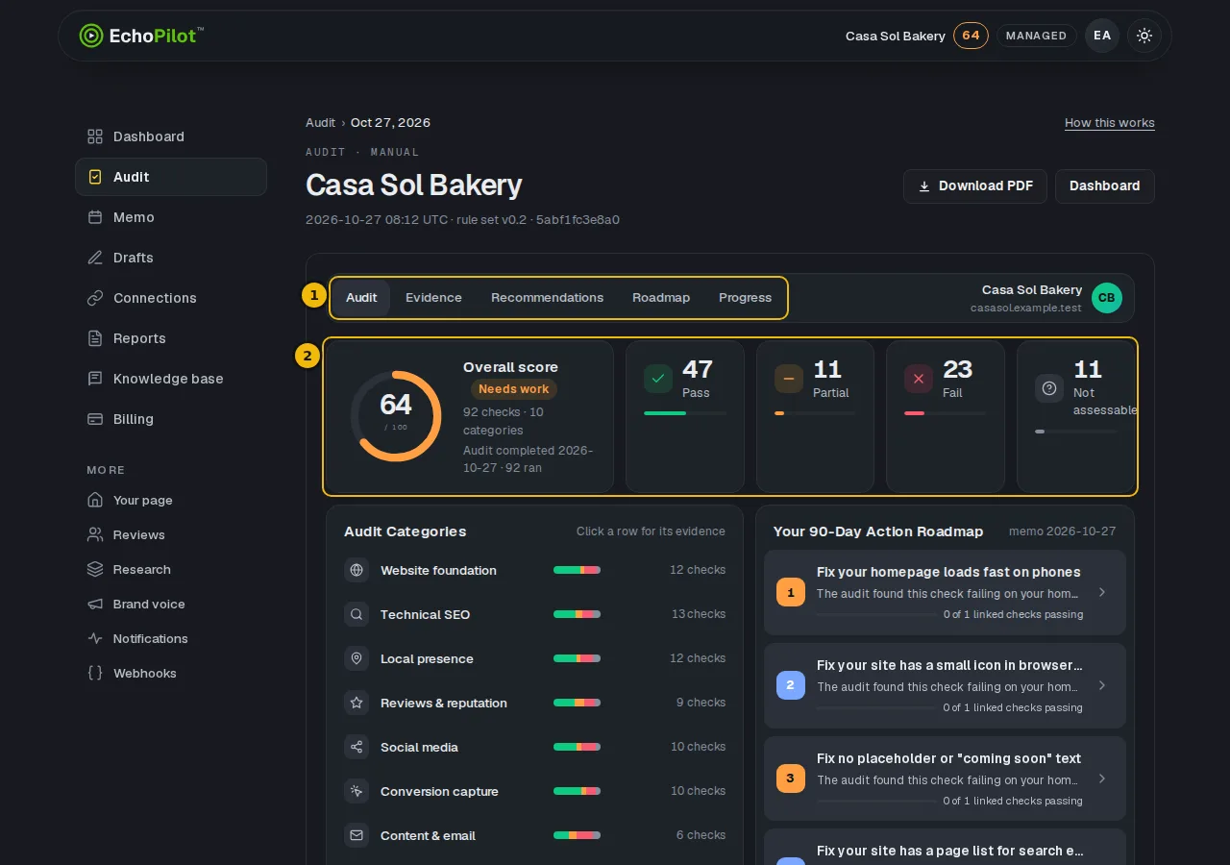Screen dimensions: 1230x865
Task: Click the Billing card icon in sidebar
Action: pos(95,419)
